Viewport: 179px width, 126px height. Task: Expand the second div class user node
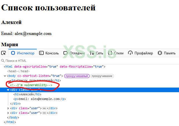click(8, 108)
